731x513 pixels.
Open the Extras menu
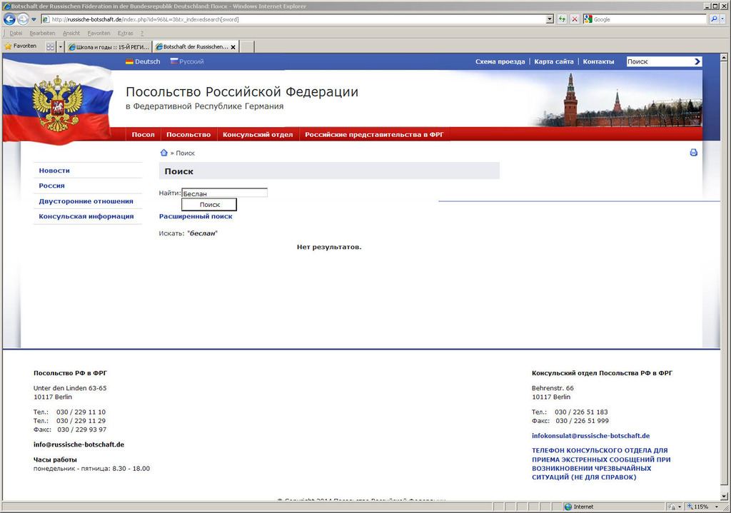[126, 34]
